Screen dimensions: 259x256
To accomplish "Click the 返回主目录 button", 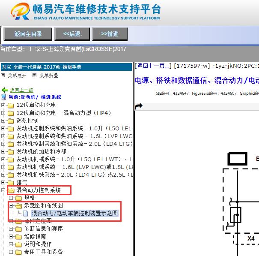I will coord(28,34).
